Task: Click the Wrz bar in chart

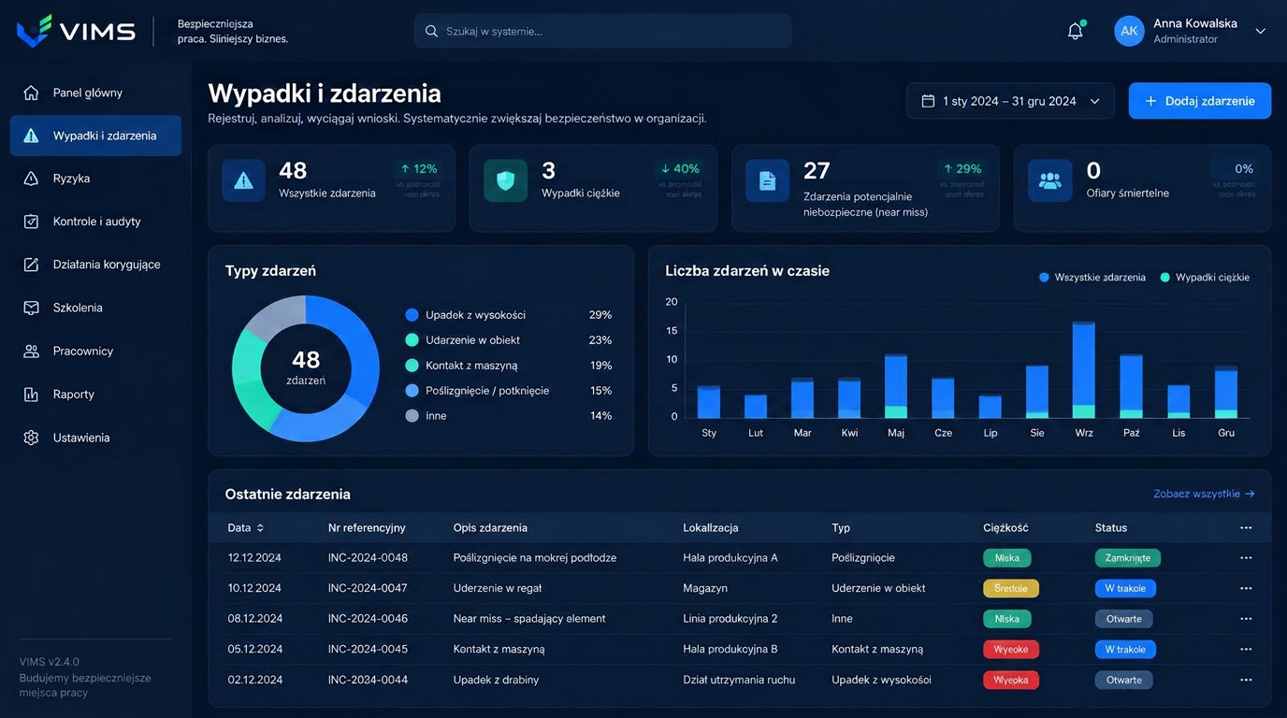Action: [x=1084, y=369]
